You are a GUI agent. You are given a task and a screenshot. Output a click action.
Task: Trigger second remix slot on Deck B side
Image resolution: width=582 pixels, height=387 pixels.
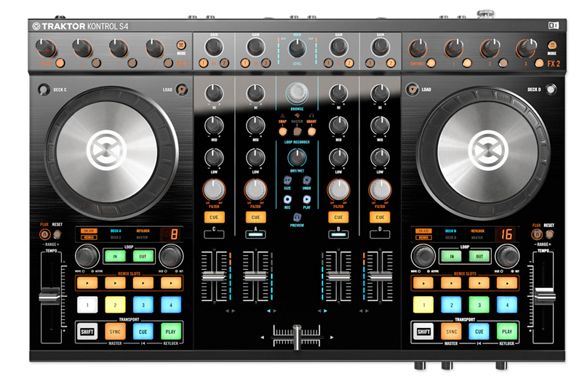pos(451,283)
